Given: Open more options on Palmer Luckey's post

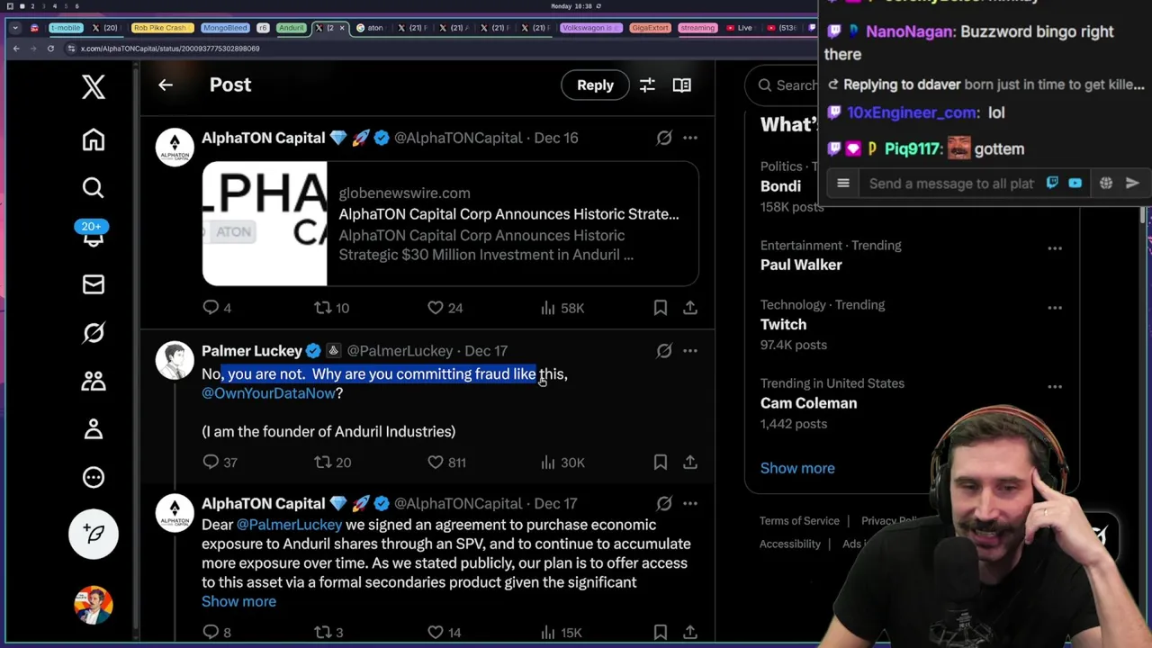Looking at the screenshot, I should click(690, 351).
